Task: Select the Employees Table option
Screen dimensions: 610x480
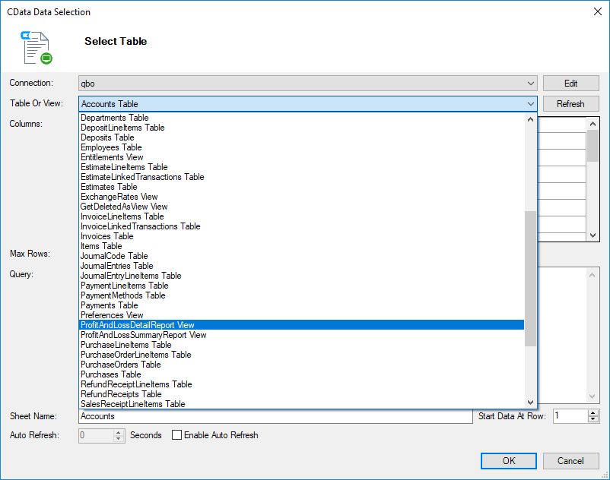Action: pyautogui.click(x=111, y=147)
